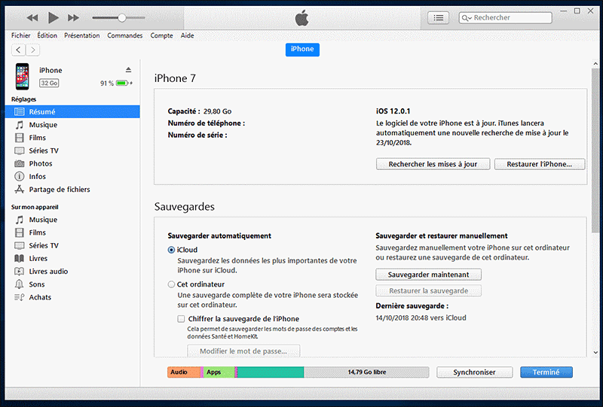603x407 pixels.
Task: Click the scrollbar down arrow
Action: tap(595, 352)
